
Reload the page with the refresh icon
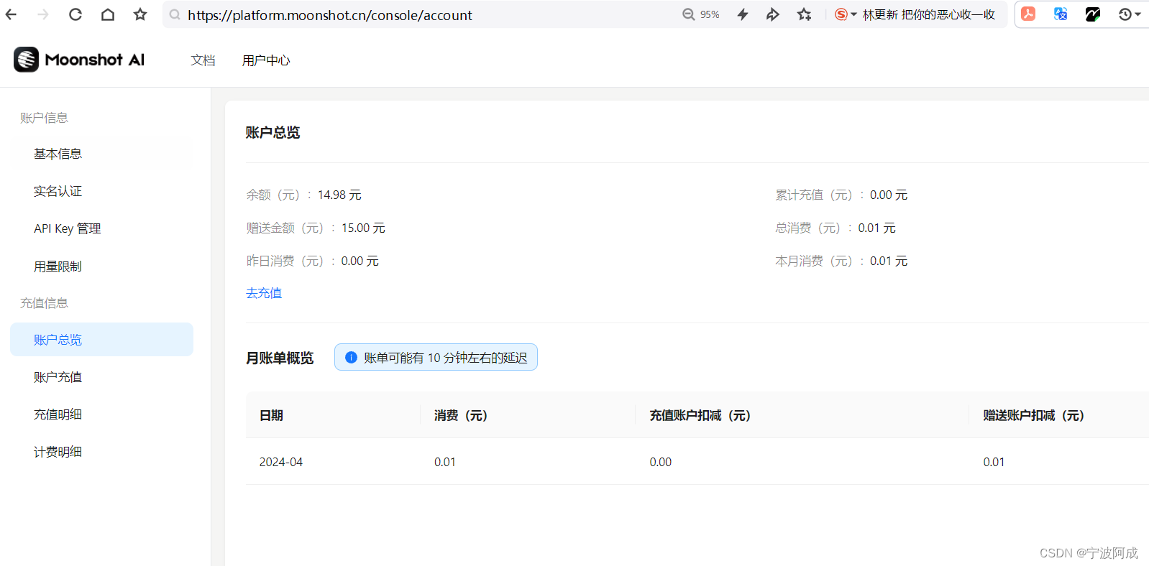pyautogui.click(x=75, y=14)
